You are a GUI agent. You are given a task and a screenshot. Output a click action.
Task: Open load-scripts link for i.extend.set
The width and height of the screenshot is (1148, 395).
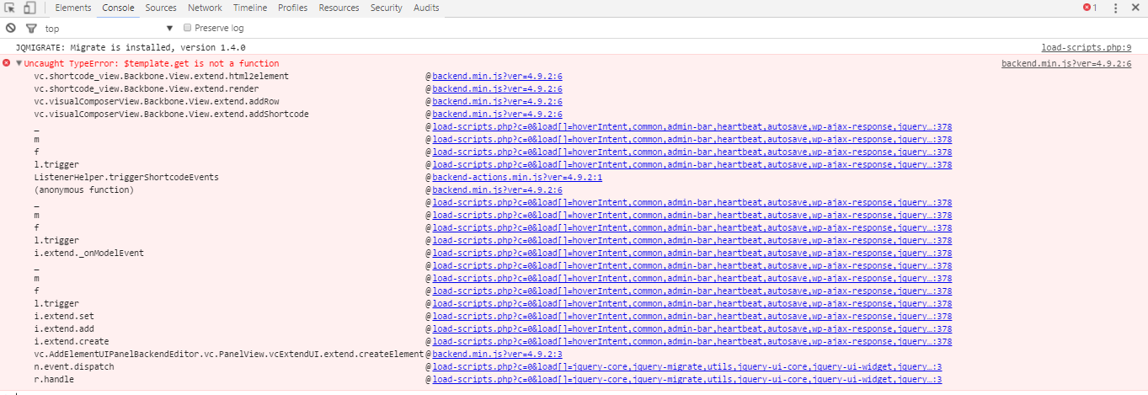pyautogui.click(x=691, y=316)
